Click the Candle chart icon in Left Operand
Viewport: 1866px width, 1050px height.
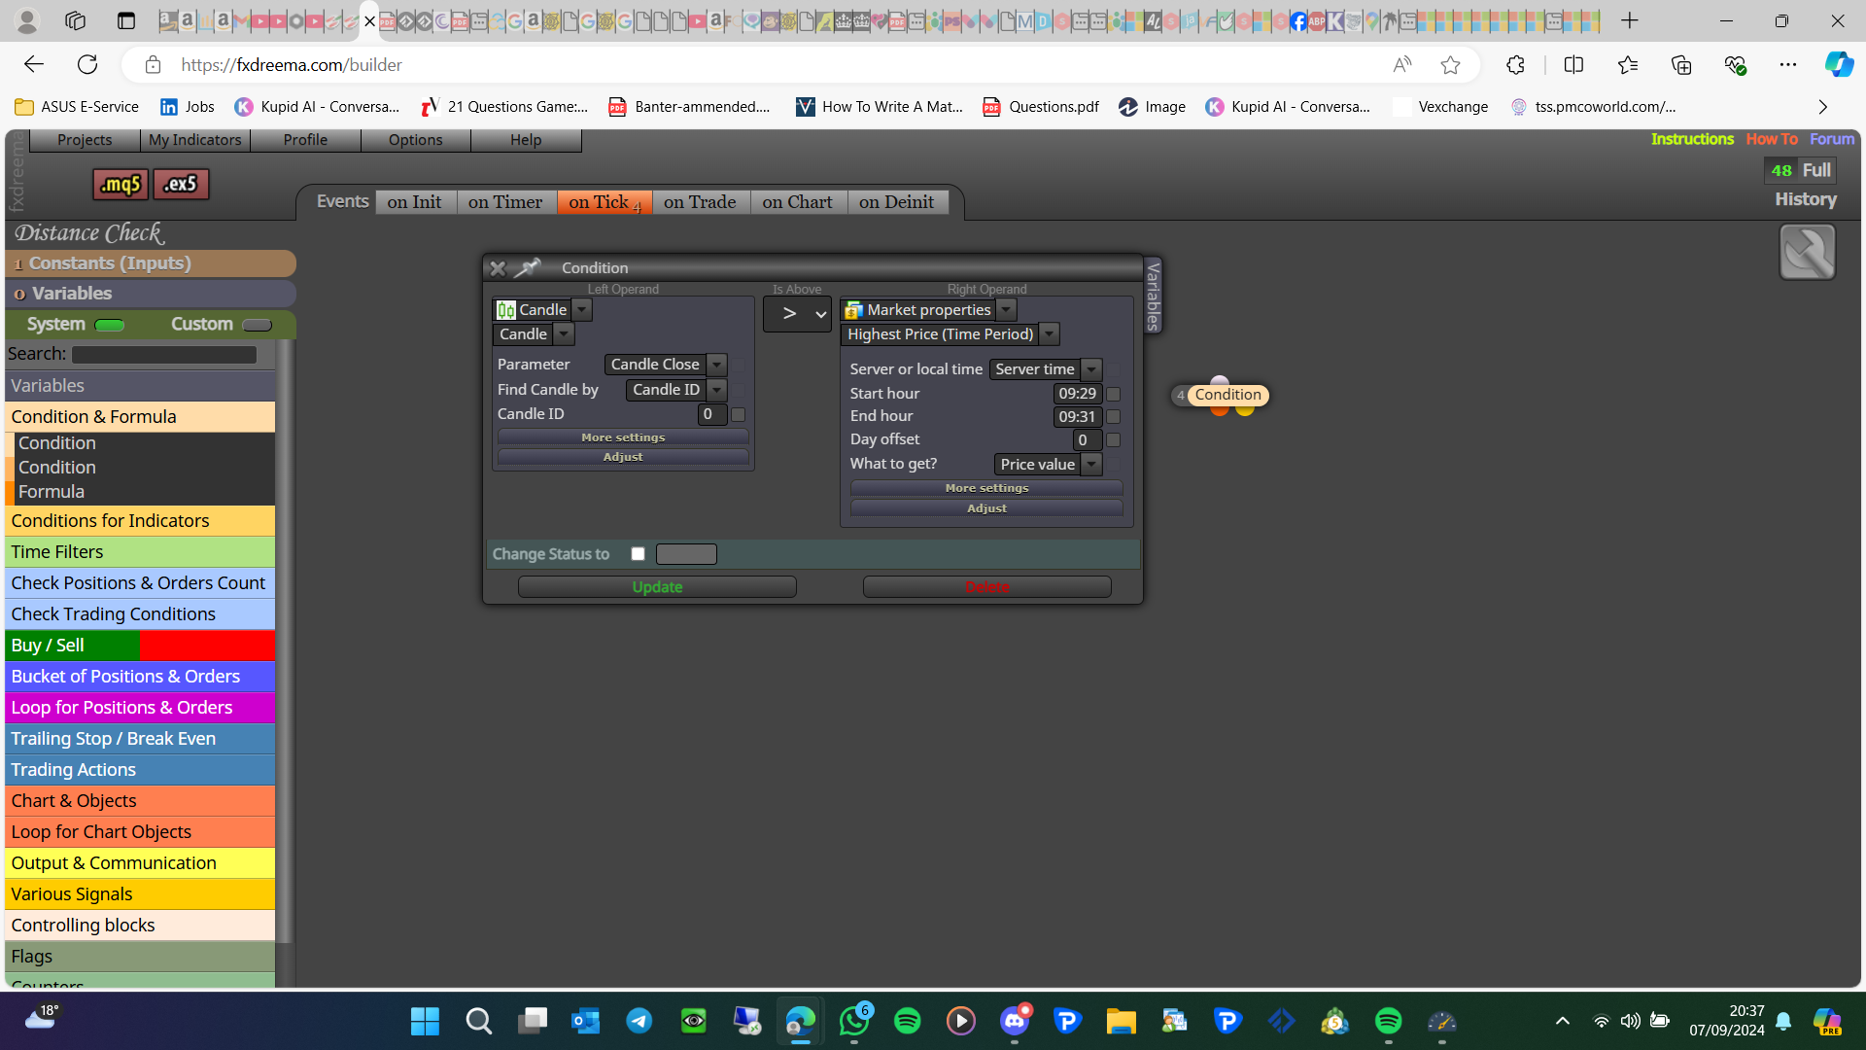(506, 310)
